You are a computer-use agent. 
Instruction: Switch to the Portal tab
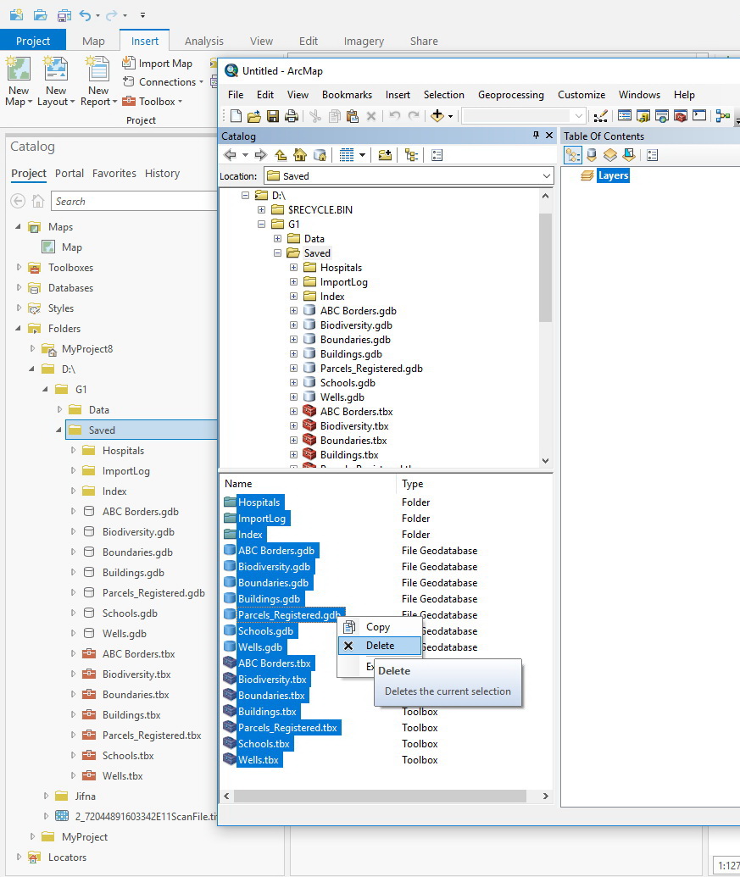pyautogui.click(x=70, y=173)
